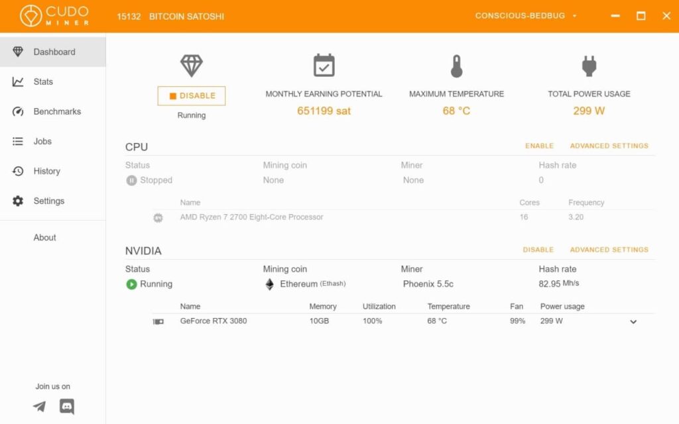Expand the GeForce RTX 3080 row details

[633, 322]
